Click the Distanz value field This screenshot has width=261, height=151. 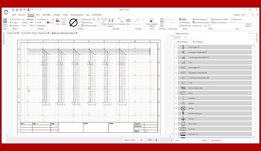206,26
